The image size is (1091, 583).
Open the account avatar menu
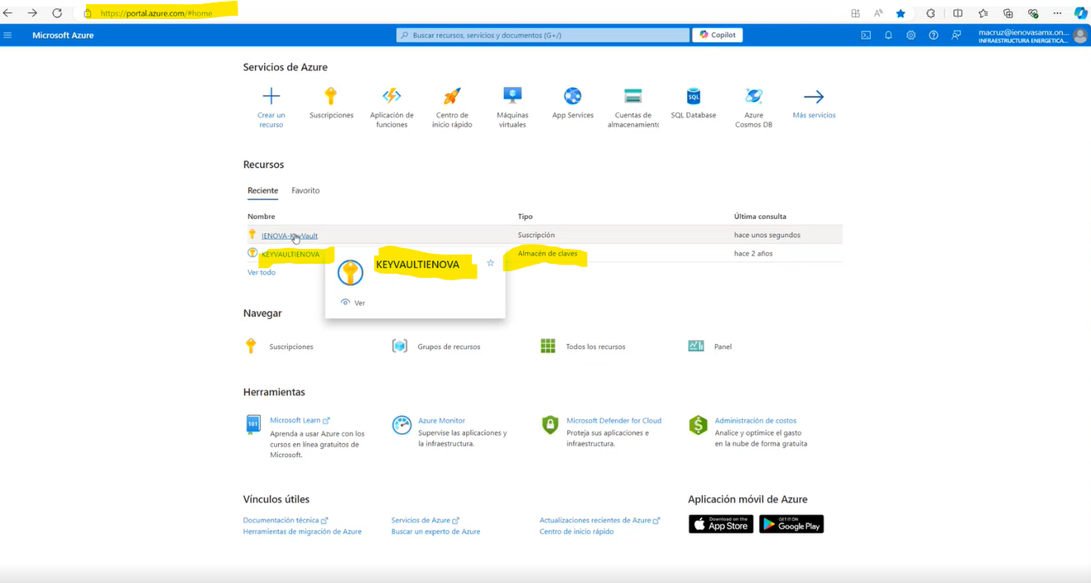[x=1079, y=36]
